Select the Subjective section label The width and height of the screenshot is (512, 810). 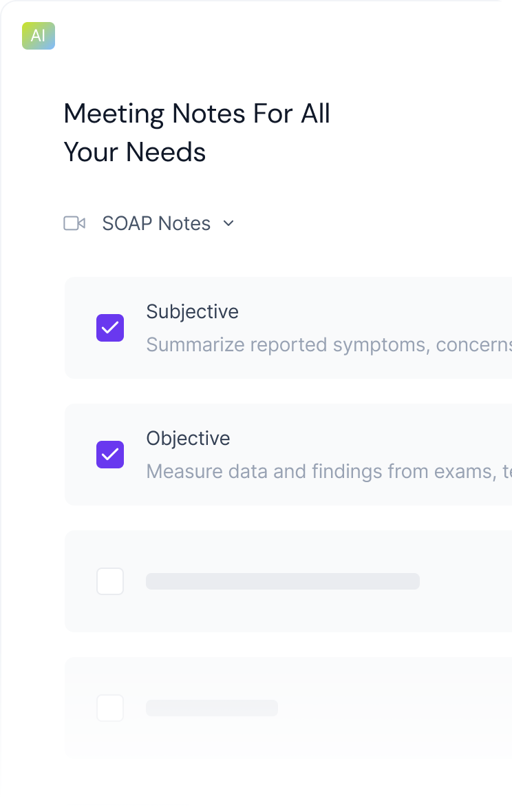click(192, 311)
